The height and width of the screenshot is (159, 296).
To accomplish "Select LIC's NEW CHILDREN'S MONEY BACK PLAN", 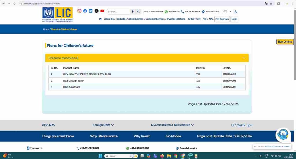I will point(87,74).
